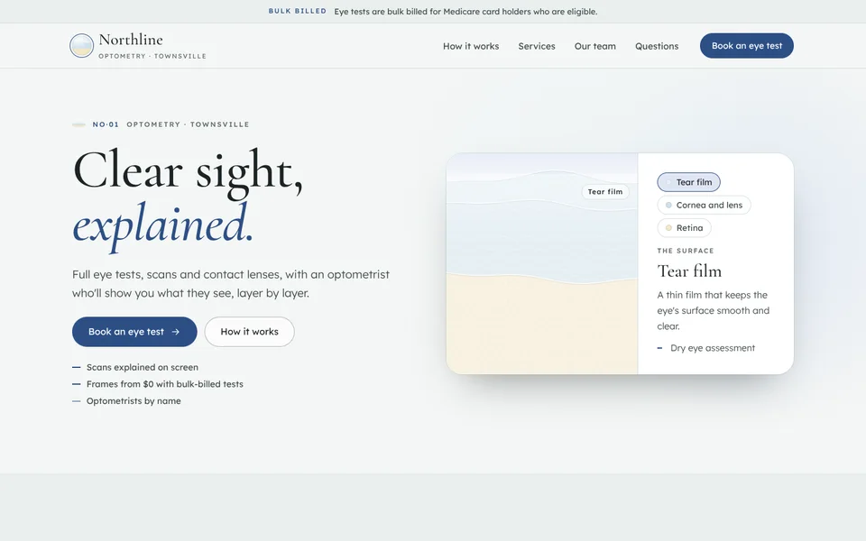Click the arrow icon in Book an eye test

click(176, 332)
